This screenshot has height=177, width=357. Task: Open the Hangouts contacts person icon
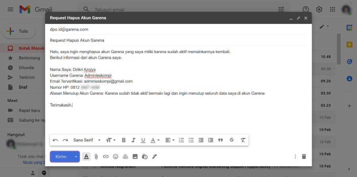point(33,173)
